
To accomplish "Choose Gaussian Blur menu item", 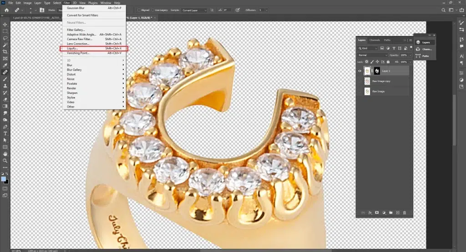I will (x=94, y=8).
